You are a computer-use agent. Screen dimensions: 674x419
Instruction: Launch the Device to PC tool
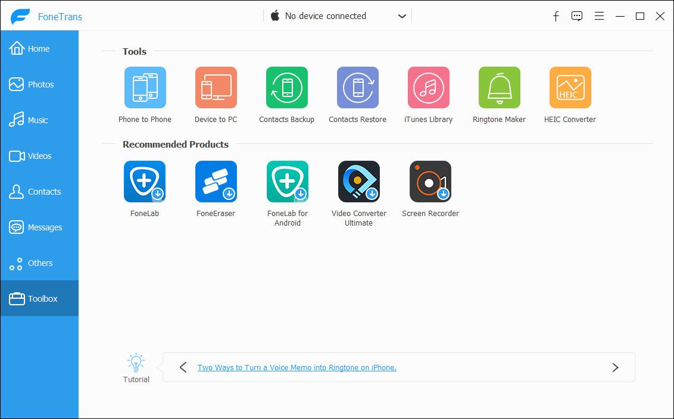216,87
